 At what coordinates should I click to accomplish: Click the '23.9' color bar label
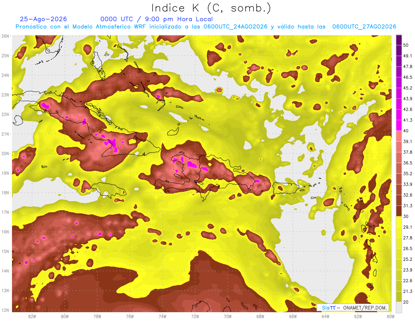(408, 270)
